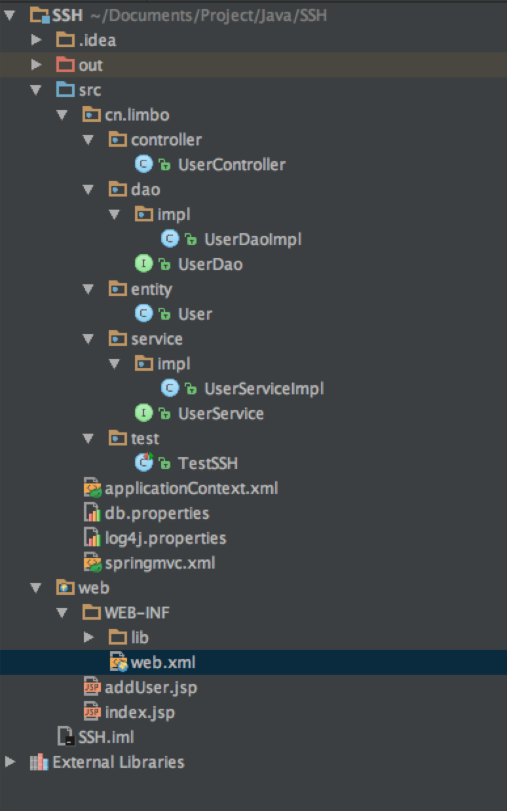507x811 pixels.
Task: Select the addUser.jsp file name
Action: pos(151,688)
